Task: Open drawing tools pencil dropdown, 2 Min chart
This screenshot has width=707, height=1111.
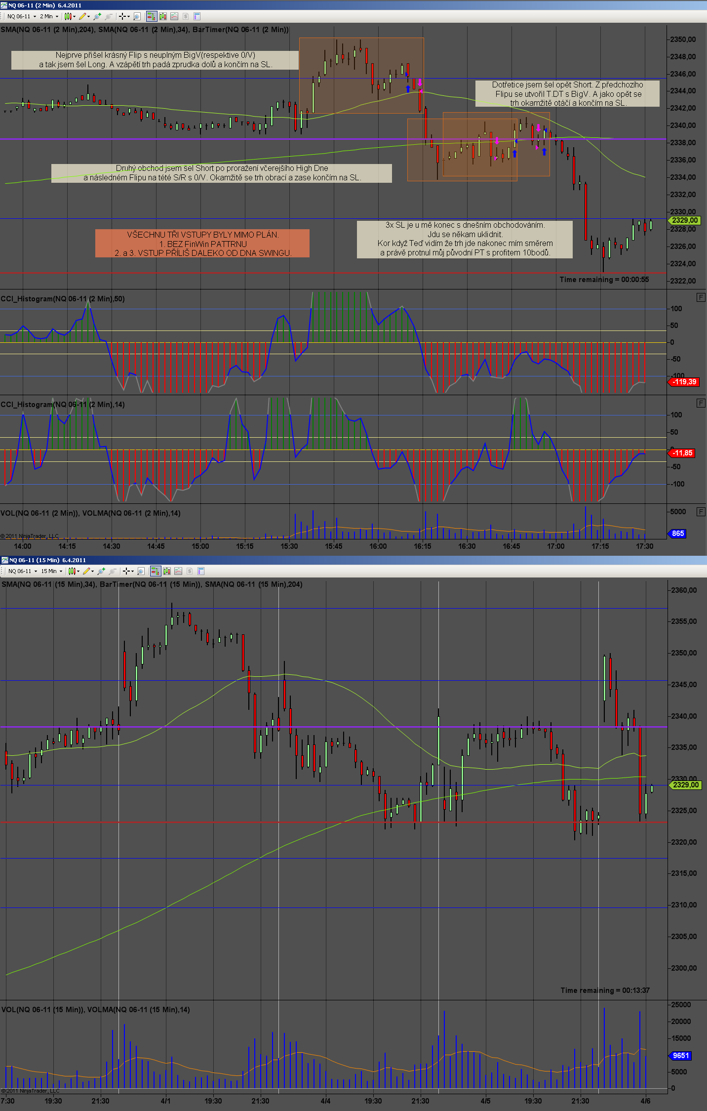Action: coord(84,16)
